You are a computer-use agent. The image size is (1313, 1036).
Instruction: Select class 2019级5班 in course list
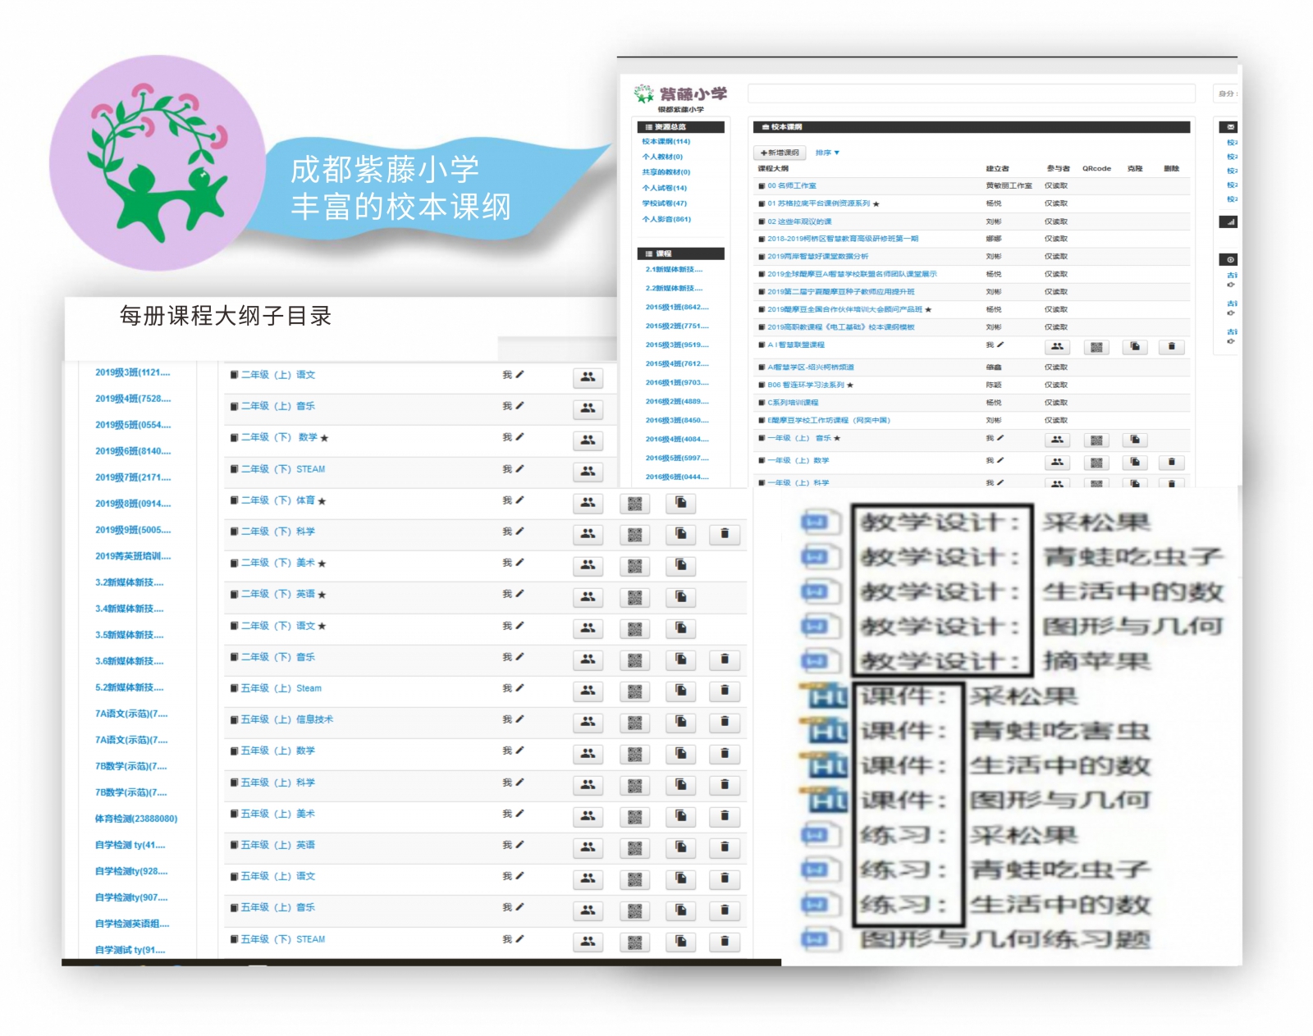[133, 425]
